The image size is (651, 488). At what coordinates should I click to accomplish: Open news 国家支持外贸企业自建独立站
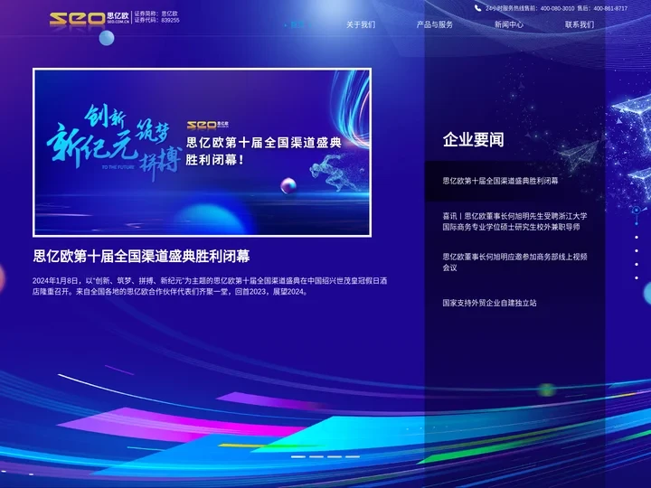489,303
